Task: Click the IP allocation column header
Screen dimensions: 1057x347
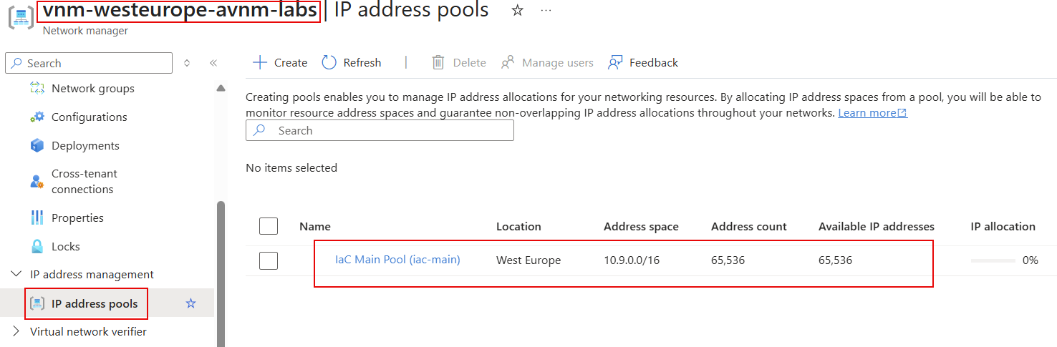Action: [x=1003, y=226]
